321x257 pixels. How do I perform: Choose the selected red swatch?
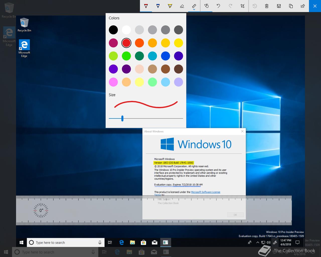click(126, 43)
